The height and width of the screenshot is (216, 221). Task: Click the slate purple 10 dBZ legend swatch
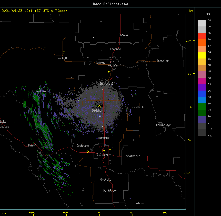(202, 120)
